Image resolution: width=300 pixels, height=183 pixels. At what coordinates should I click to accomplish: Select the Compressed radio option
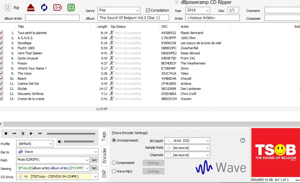click(x=114, y=163)
